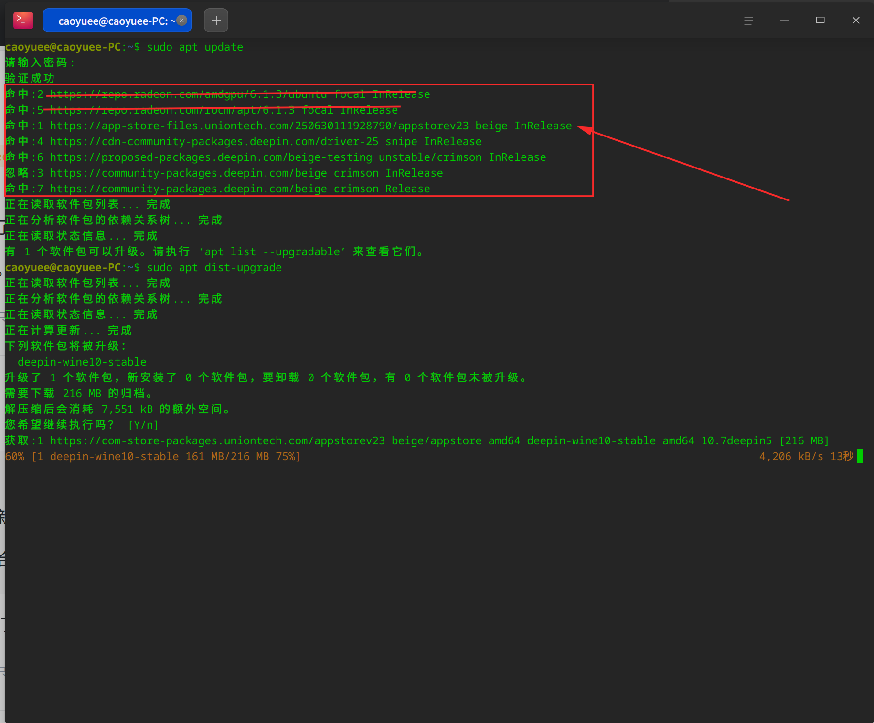Click the 命中:7 community-packages Release line

218,189
